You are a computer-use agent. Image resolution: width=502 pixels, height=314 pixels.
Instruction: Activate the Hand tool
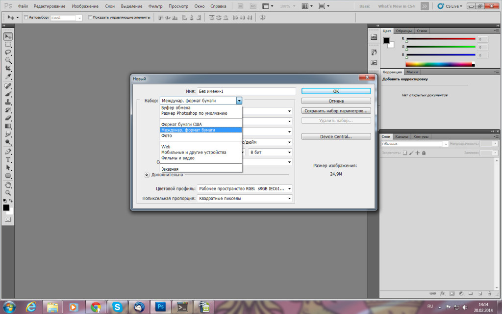coord(8,185)
